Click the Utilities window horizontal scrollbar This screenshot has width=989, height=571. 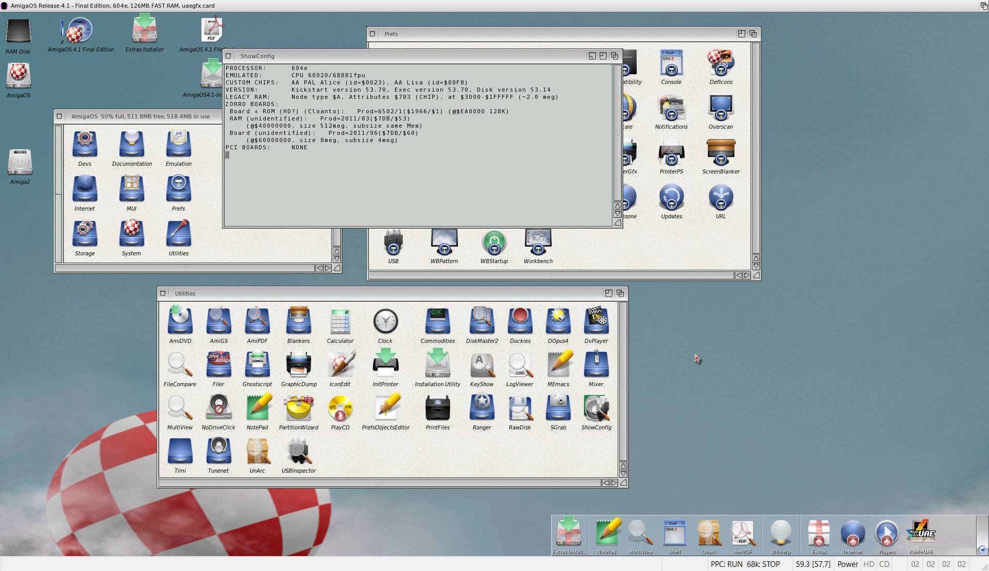tap(380, 483)
